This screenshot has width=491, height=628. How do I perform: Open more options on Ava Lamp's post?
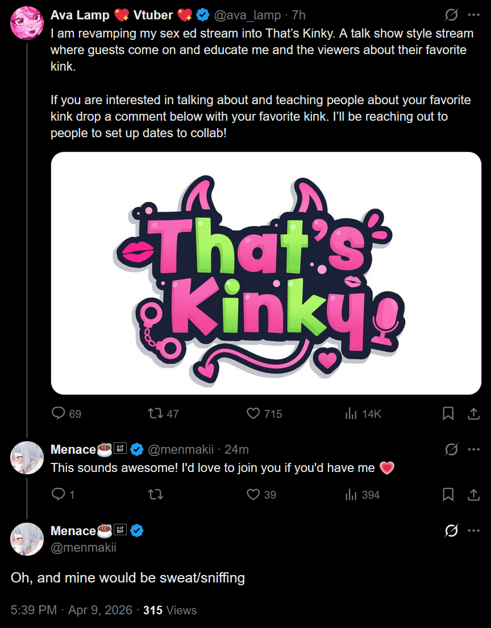pos(474,15)
